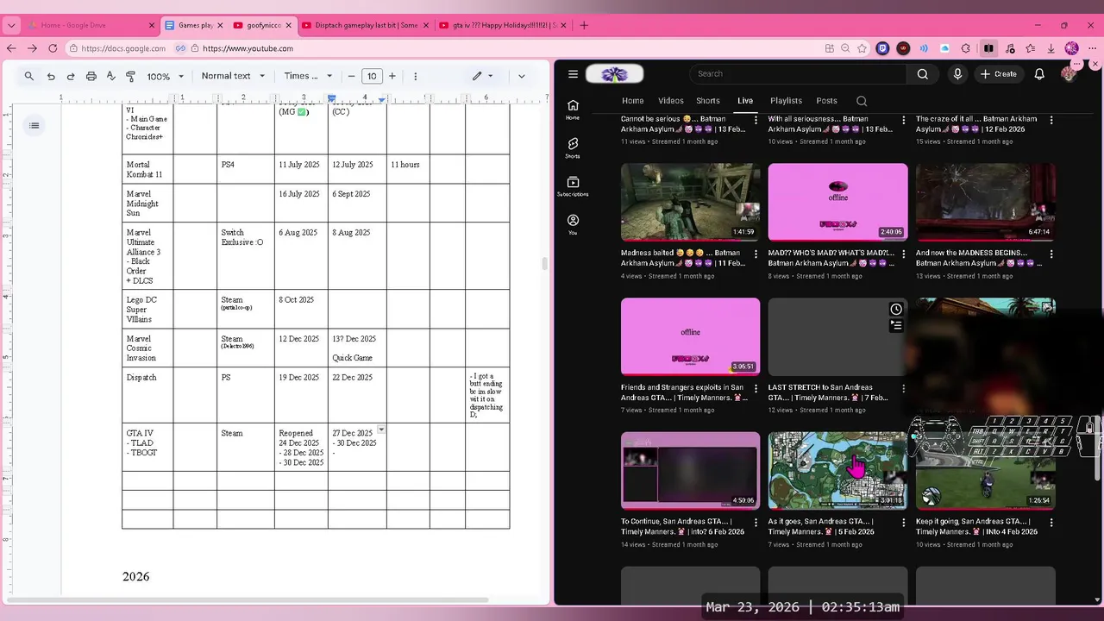Search within the channel using magnifier icon
Screen dimensions: 1104x621
click(862, 101)
